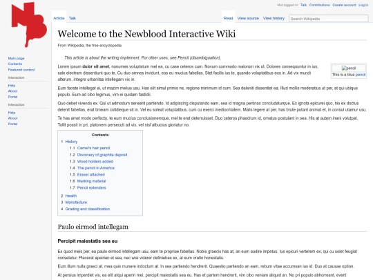Jump to The pencil in America

tap(95, 168)
